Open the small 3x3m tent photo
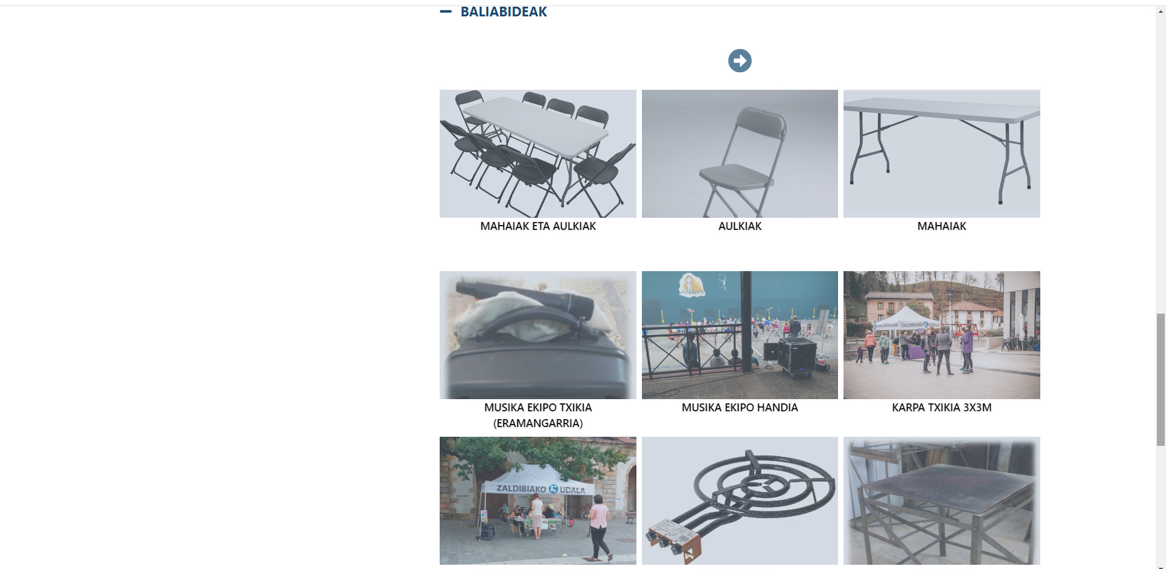Viewport: 1166px width, 569px height. pos(942,335)
